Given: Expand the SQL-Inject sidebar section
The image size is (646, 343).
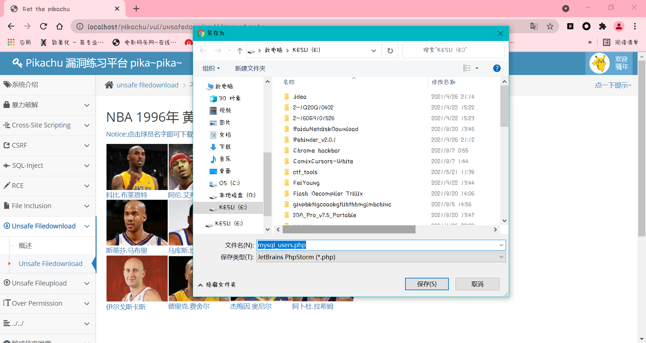Looking at the screenshot, I should (x=48, y=165).
